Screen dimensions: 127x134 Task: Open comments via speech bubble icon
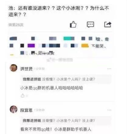(91, 24)
